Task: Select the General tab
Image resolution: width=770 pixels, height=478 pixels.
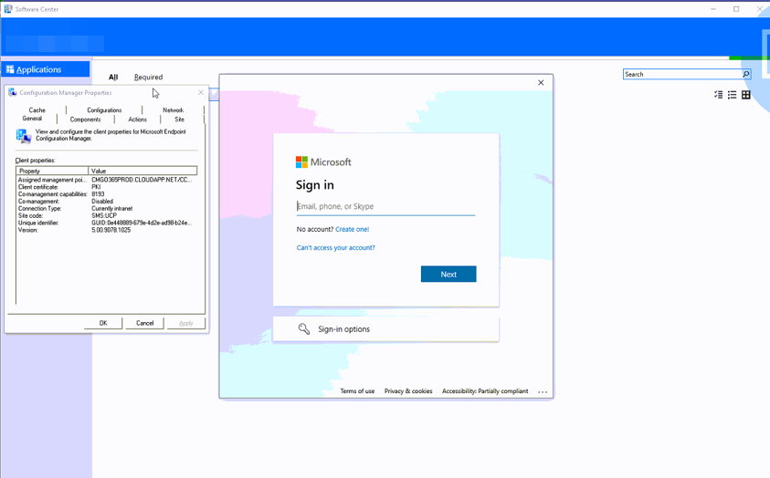Action: (32, 119)
